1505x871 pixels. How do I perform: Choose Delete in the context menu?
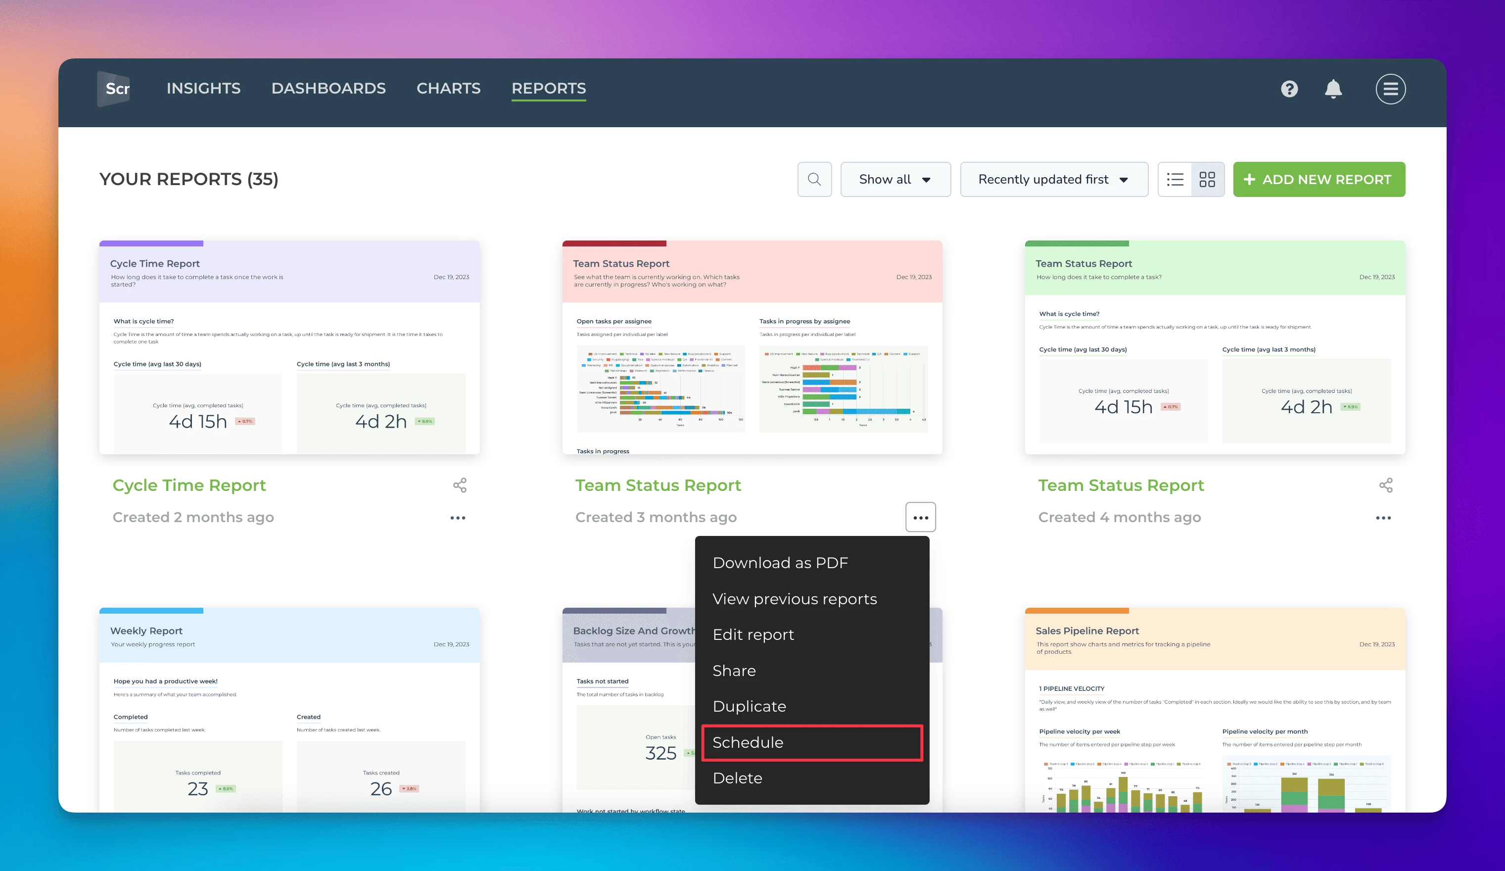(812, 778)
